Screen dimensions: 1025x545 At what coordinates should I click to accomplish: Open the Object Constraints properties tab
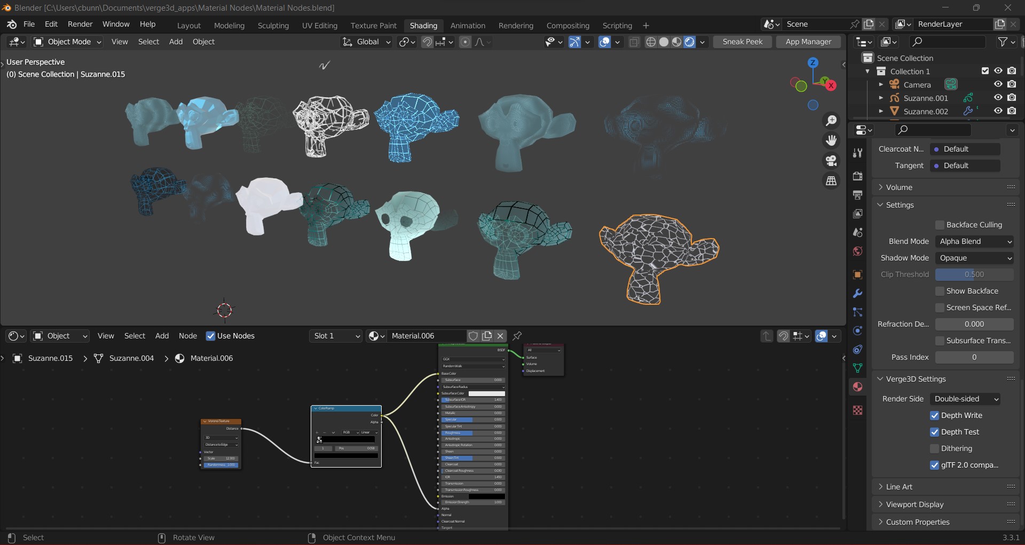click(x=858, y=349)
